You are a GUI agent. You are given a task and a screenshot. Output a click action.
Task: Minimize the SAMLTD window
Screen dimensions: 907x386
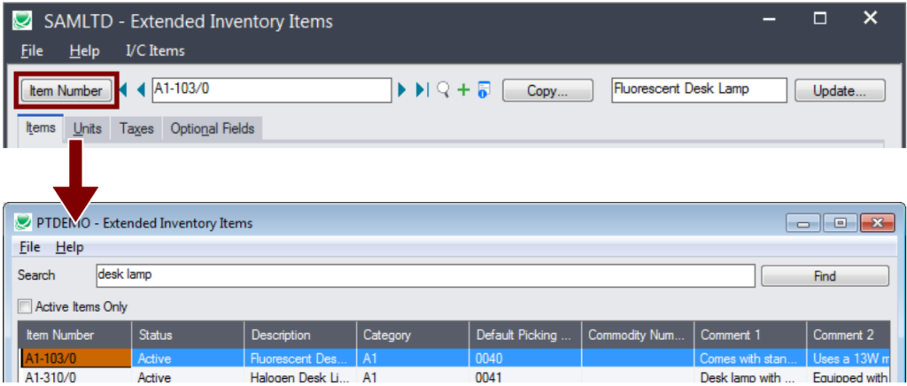769,19
